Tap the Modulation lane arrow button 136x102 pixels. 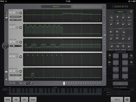pyautogui.click(x=21, y=71)
